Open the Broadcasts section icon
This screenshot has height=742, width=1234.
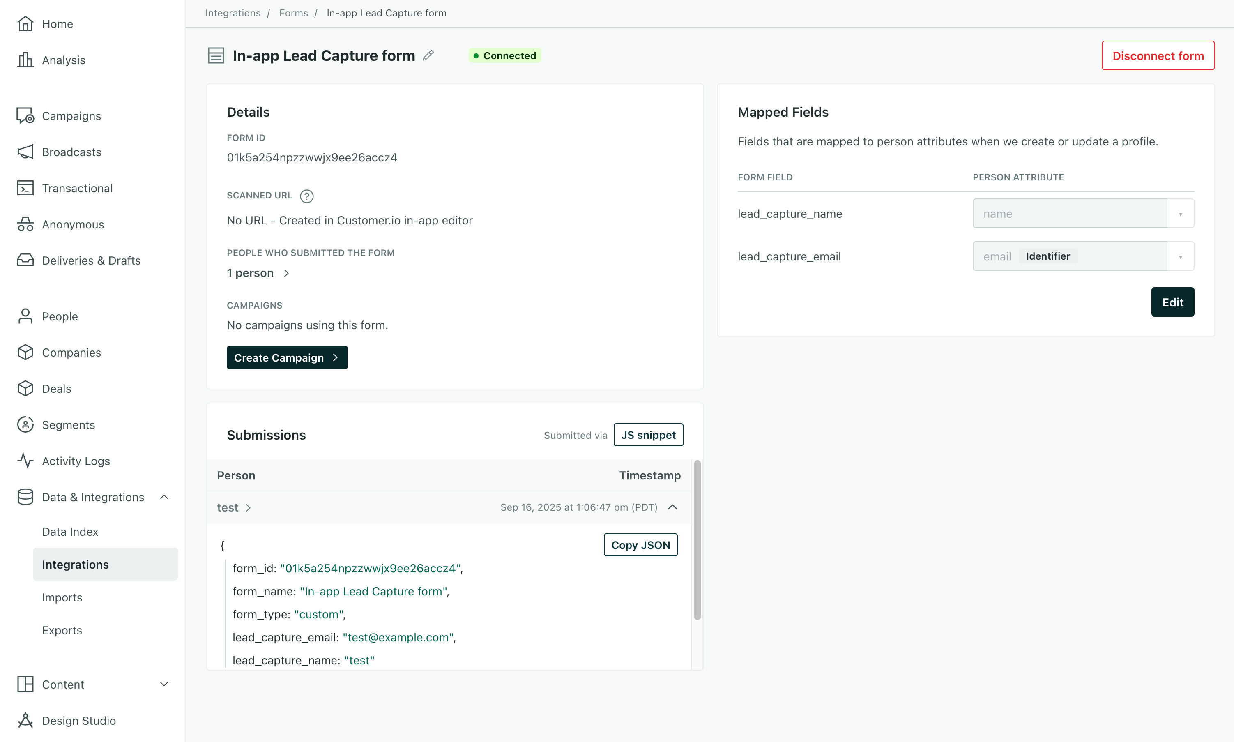click(25, 152)
